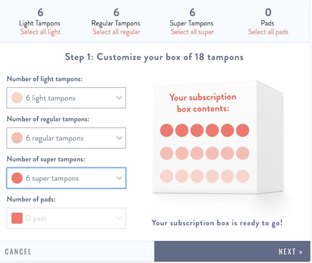The height and width of the screenshot is (263, 312).
Task: Click the subscription box contents image
Action: click(x=218, y=137)
